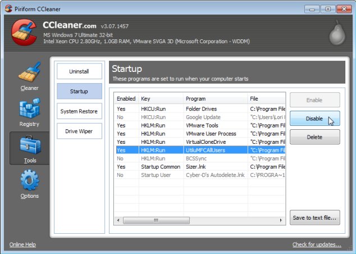Sort list by the Enabled column header
This screenshot has width=356, height=254.
126,98
